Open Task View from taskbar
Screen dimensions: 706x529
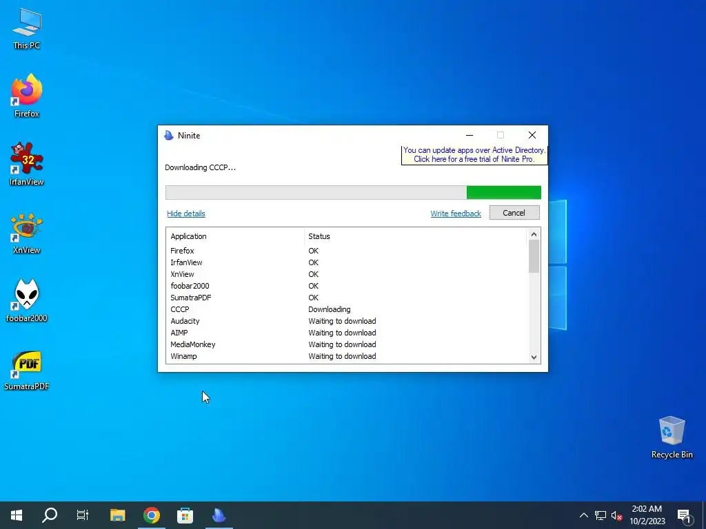pos(83,515)
